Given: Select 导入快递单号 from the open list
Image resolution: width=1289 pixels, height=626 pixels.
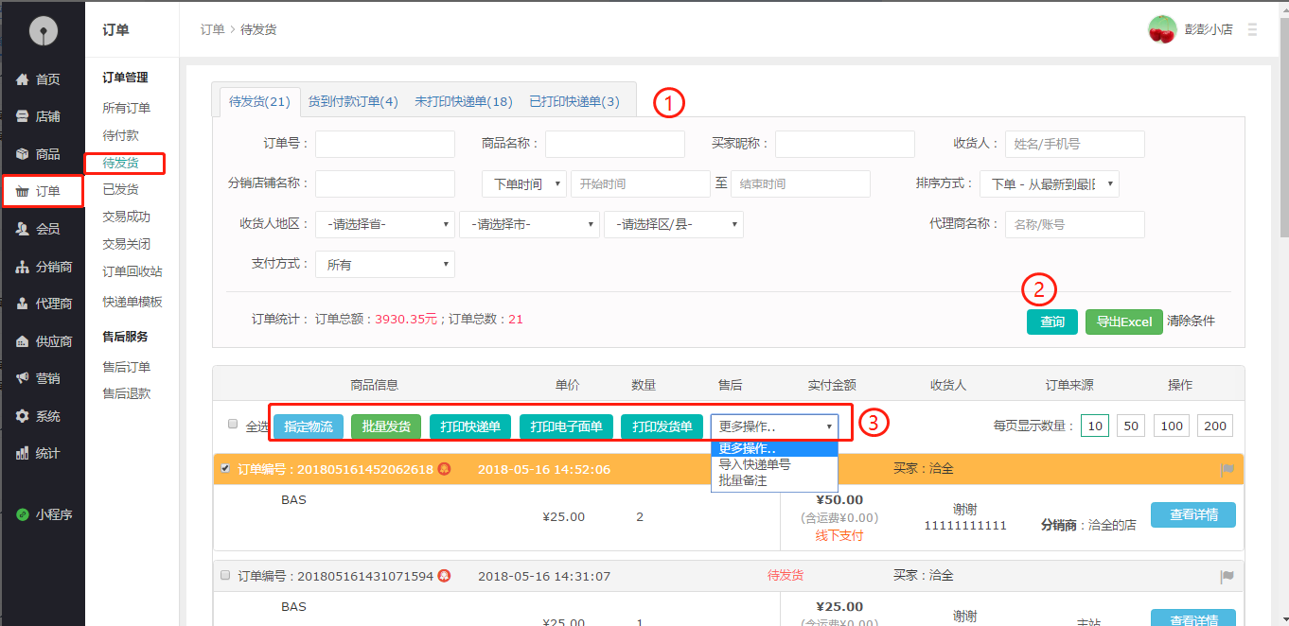Looking at the screenshot, I should (x=754, y=464).
